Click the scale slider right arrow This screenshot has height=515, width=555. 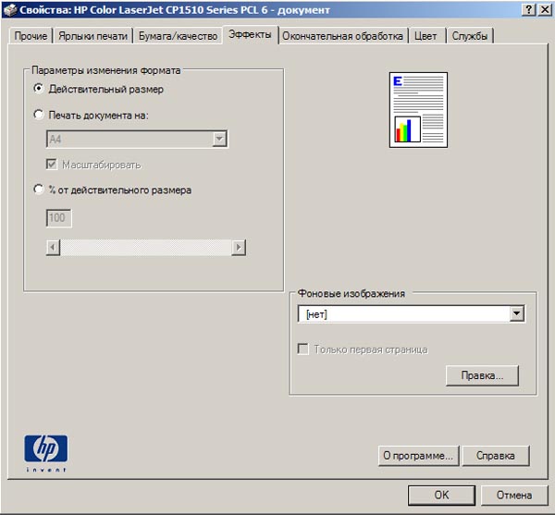coord(239,247)
